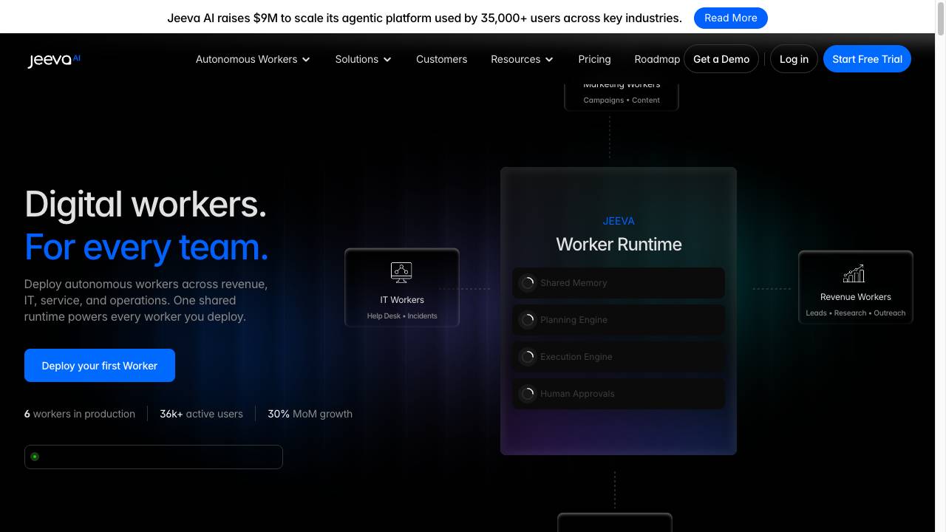Click the Jeeva AI raises $9M announcement text
Viewport: 946px width, 532px height.
coord(425,18)
